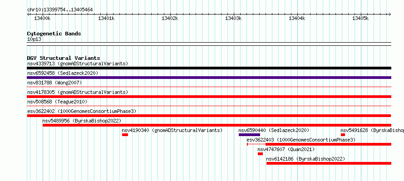The image size is (404, 181).
Task: Click the DGV Structural Variants track title
Action: pos(64,58)
